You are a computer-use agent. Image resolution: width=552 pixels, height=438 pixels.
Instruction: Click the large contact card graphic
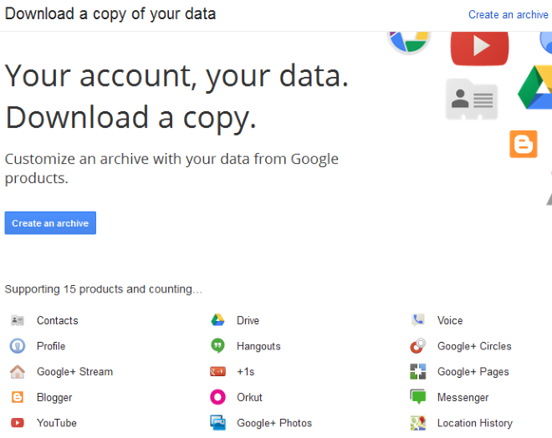[x=471, y=99]
